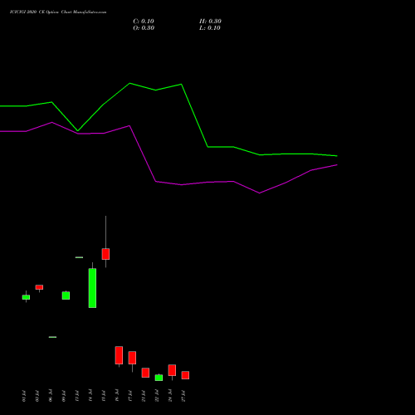This screenshot has height=415, width=415.
Task: Click the open value "O: 0.30"
Action: click(144, 28)
